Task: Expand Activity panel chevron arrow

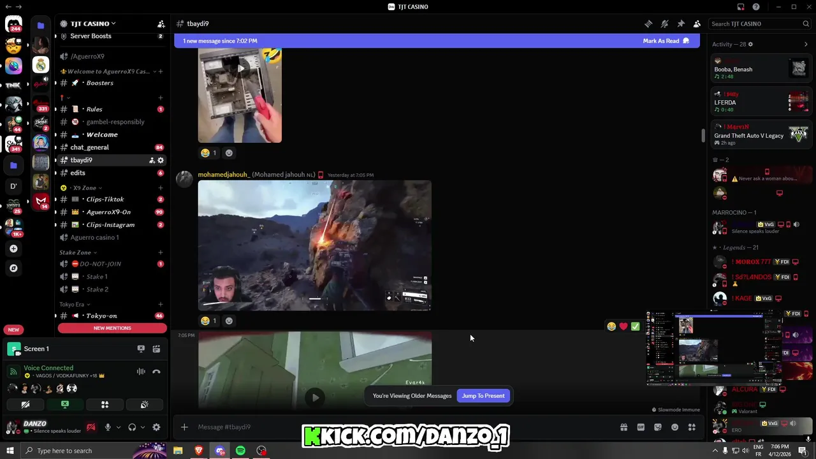Action: point(806,45)
